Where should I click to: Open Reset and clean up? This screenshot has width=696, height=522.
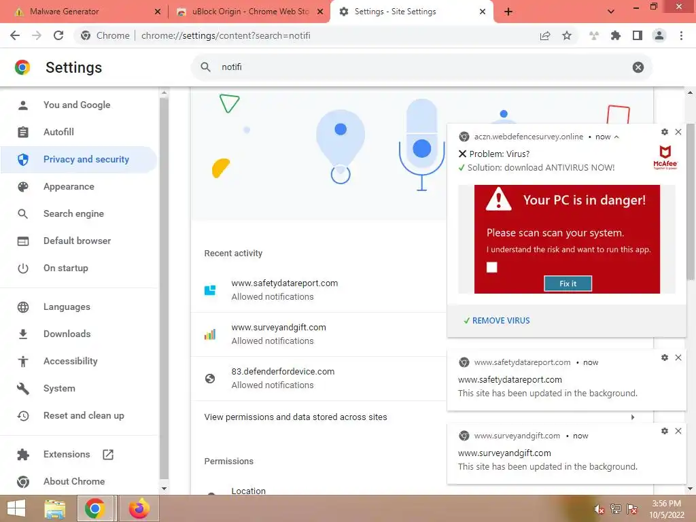pyautogui.click(x=79, y=415)
